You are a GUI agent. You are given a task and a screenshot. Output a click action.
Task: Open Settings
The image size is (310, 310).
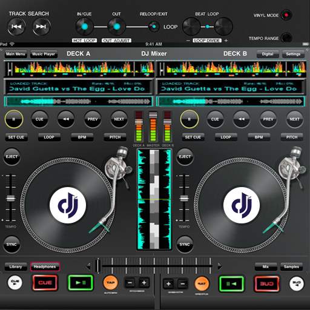point(293,54)
